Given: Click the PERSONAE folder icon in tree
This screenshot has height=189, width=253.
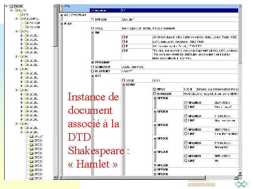Looking at the screenshot, I should pyautogui.click(x=21, y=18).
